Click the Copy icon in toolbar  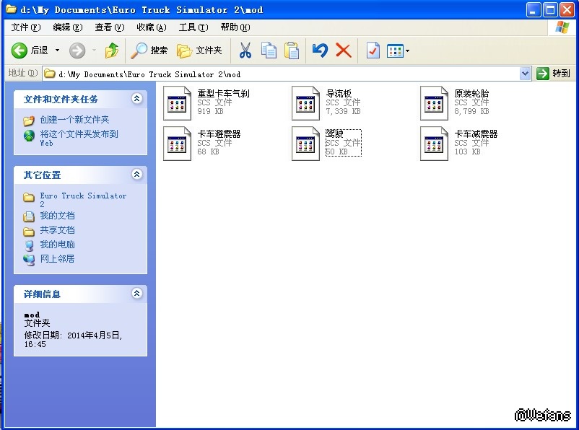pyautogui.click(x=269, y=51)
